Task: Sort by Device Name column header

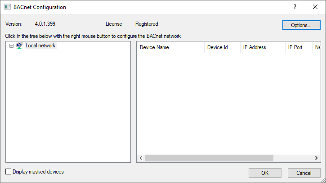Action: coord(154,47)
